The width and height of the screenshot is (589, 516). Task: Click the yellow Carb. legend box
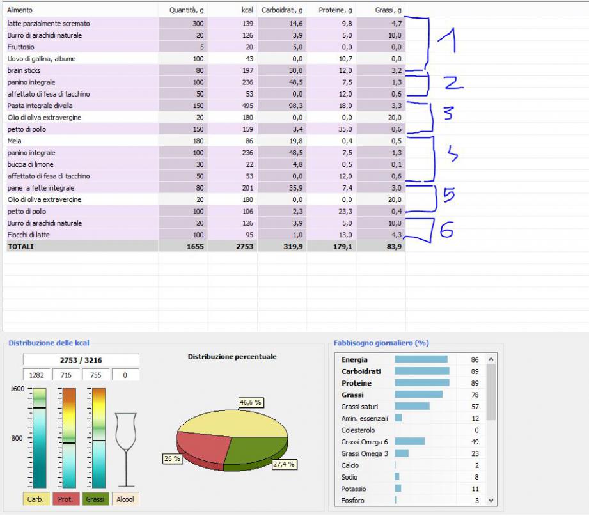[36, 499]
